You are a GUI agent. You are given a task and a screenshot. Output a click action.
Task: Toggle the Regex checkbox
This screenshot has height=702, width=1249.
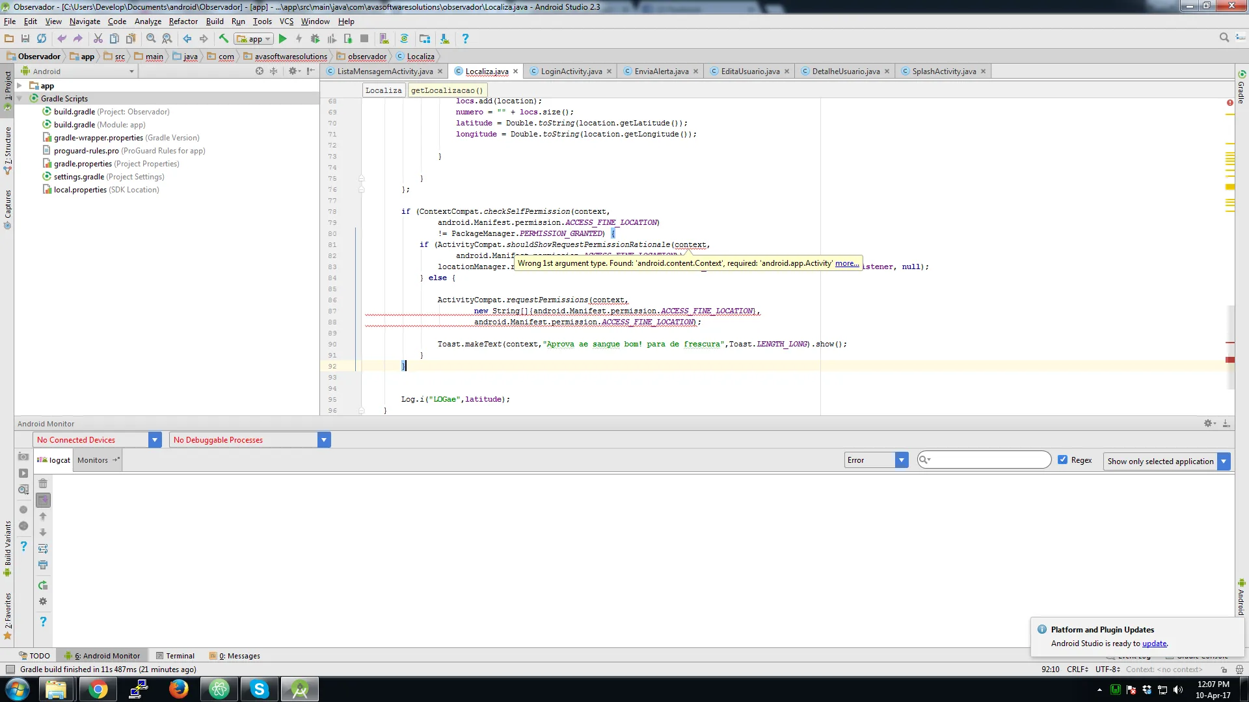(x=1063, y=460)
